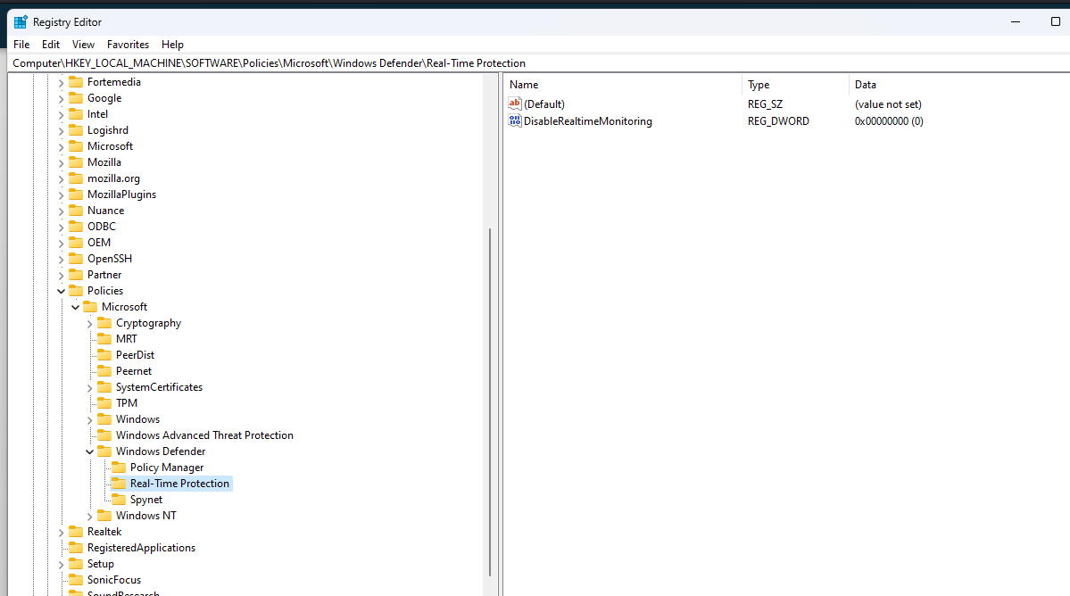This screenshot has width=1070, height=596.
Task: Expand the Fortemedia key
Action: click(61, 82)
